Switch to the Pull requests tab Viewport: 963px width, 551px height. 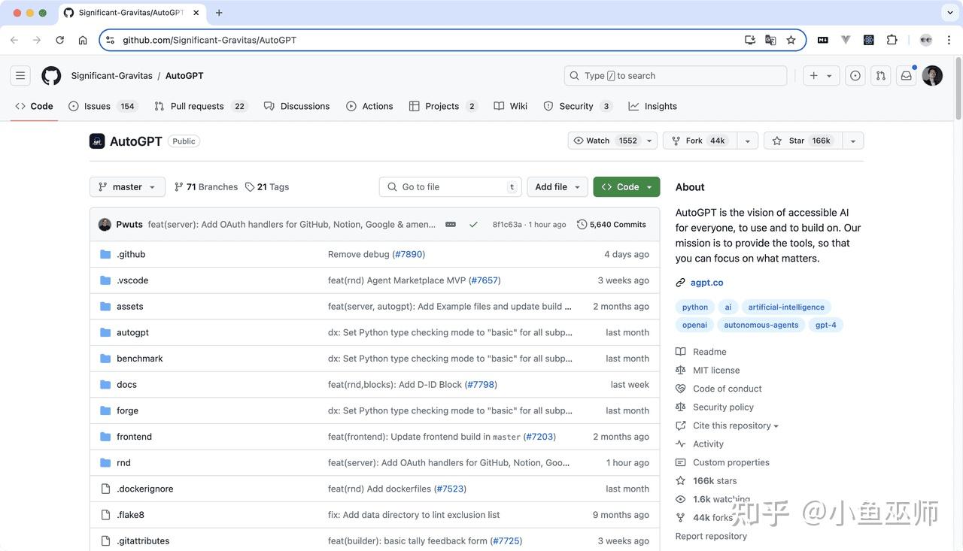(200, 106)
